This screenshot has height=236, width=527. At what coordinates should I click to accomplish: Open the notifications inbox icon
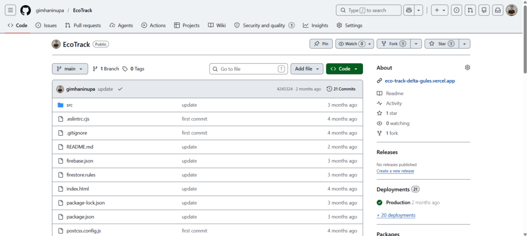(x=498, y=10)
